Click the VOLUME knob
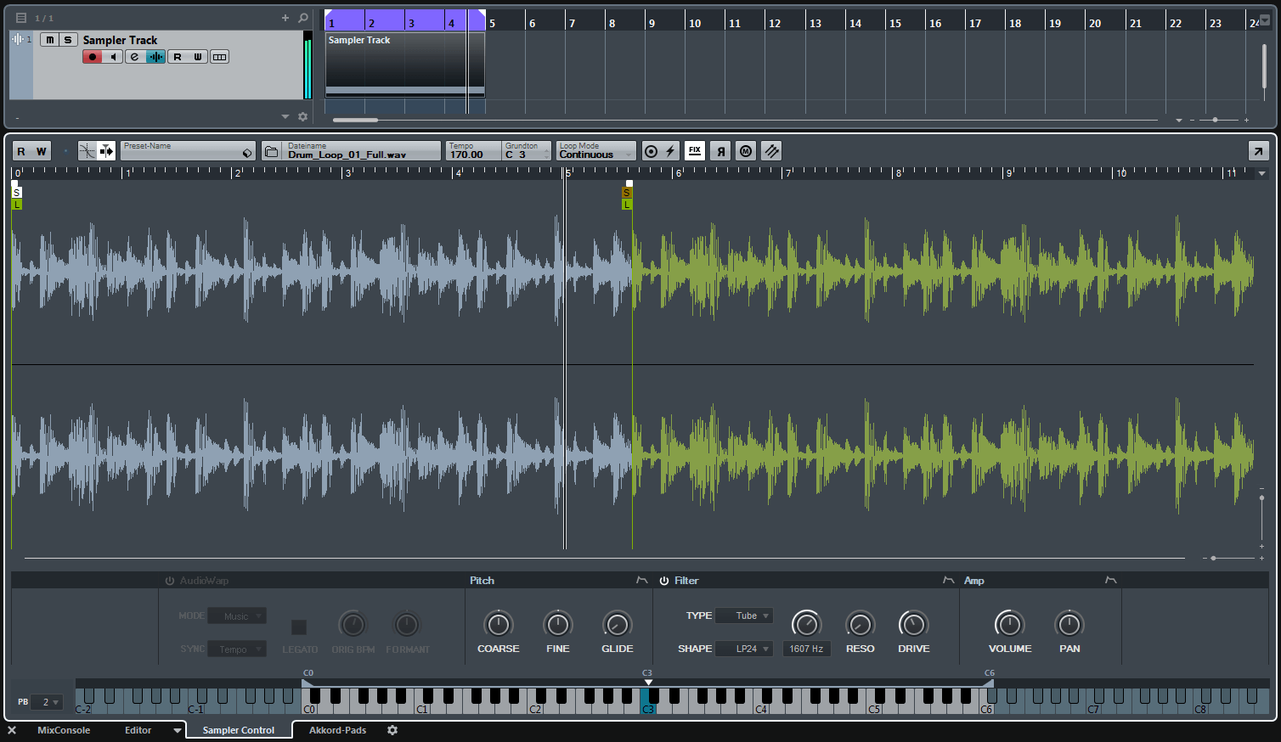This screenshot has width=1281, height=742. [x=1009, y=625]
